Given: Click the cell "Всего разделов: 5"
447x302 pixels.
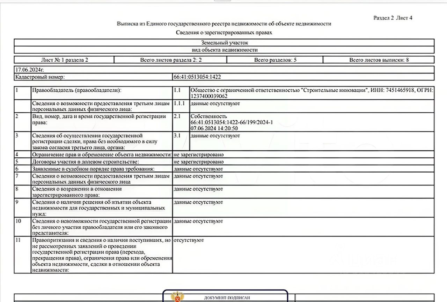Looking at the screenshot, I should (275, 60).
